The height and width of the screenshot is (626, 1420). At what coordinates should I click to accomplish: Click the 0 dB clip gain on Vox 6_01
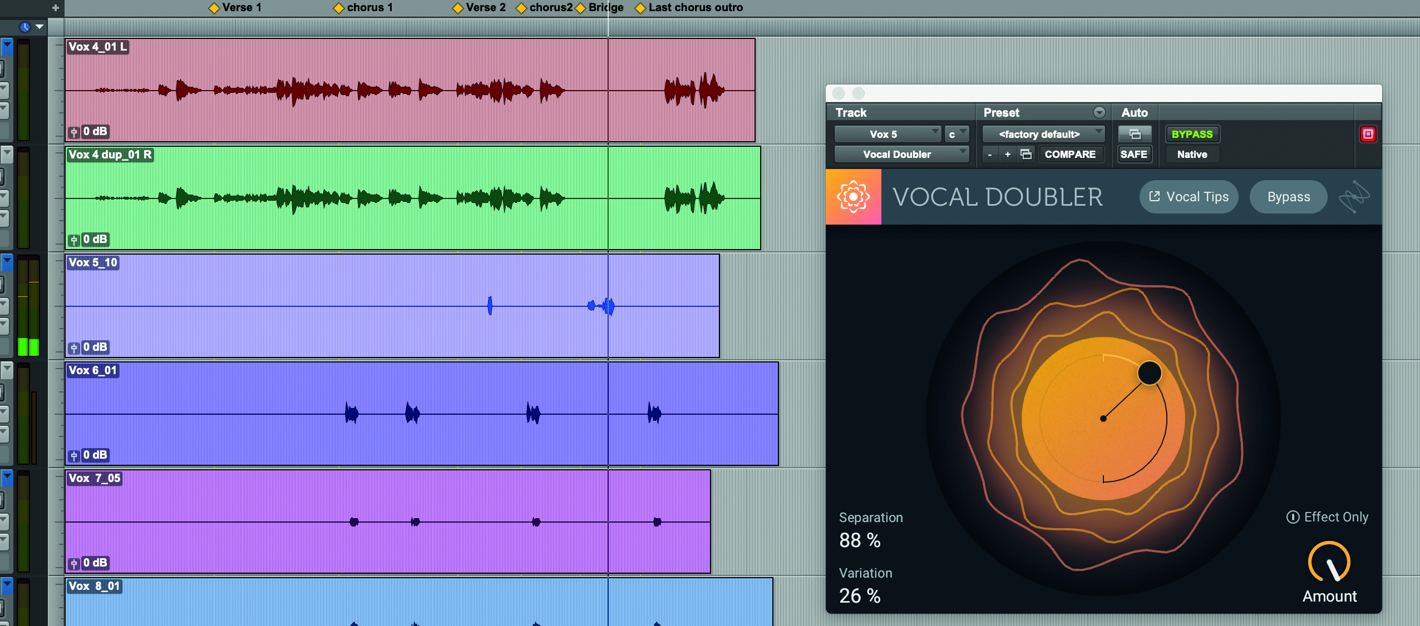point(95,455)
